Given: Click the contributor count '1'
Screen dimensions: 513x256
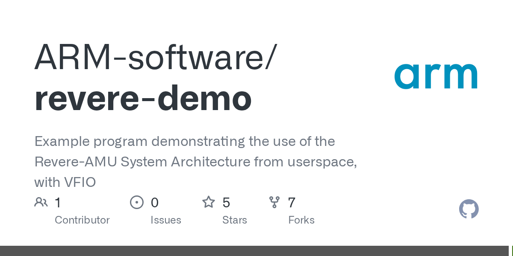Looking at the screenshot, I should (58, 202).
